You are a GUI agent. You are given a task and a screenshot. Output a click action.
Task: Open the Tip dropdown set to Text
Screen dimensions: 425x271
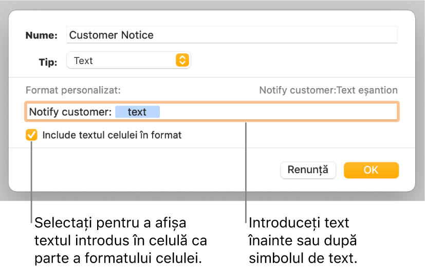coord(128,60)
